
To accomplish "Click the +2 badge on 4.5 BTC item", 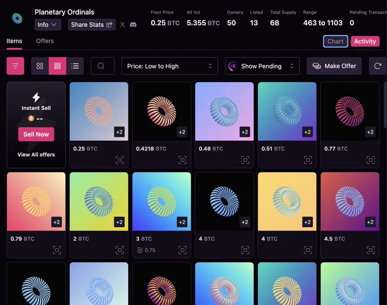I will pyautogui.click(x=370, y=222).
